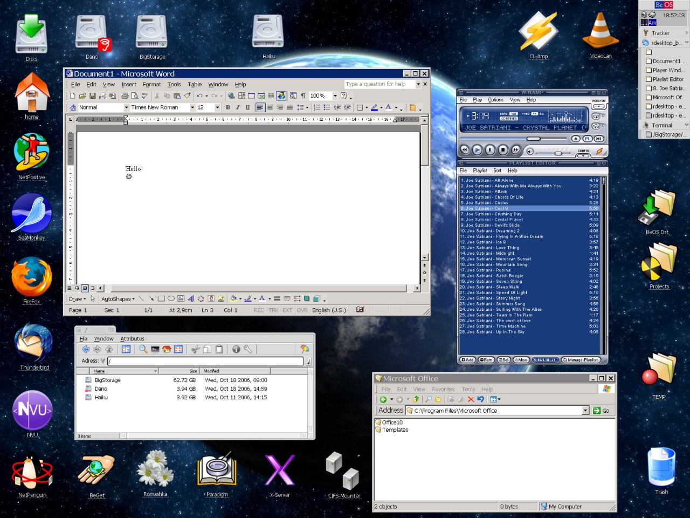Screen dimensions: 690x518
Task: Click the Bullets list icon in Word
Action: coord(327,107)
